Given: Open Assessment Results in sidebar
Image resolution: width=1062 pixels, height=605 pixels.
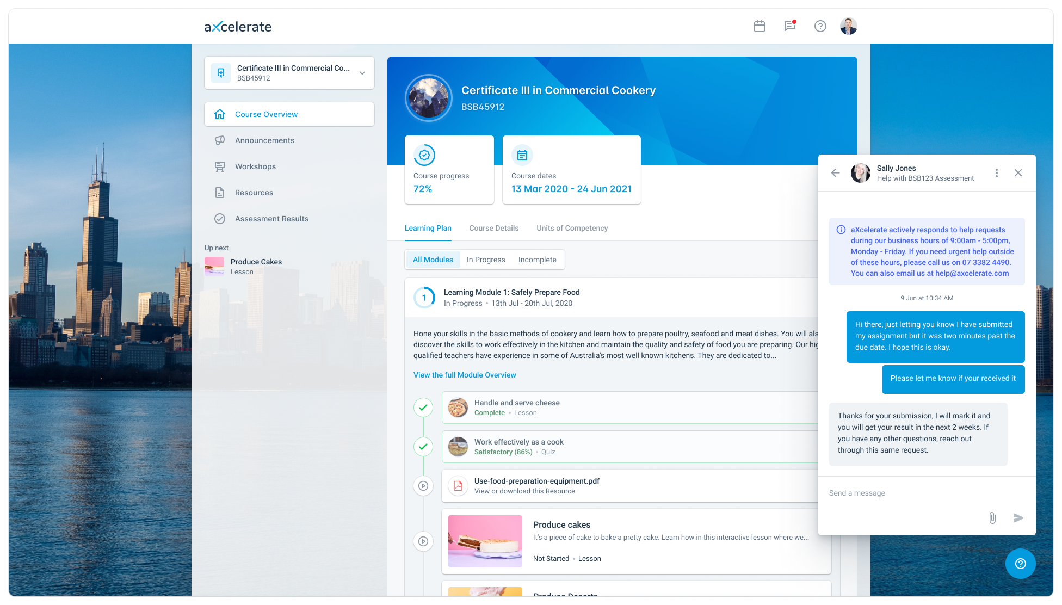Looking at the screenshot, I should tap(271, 219).
